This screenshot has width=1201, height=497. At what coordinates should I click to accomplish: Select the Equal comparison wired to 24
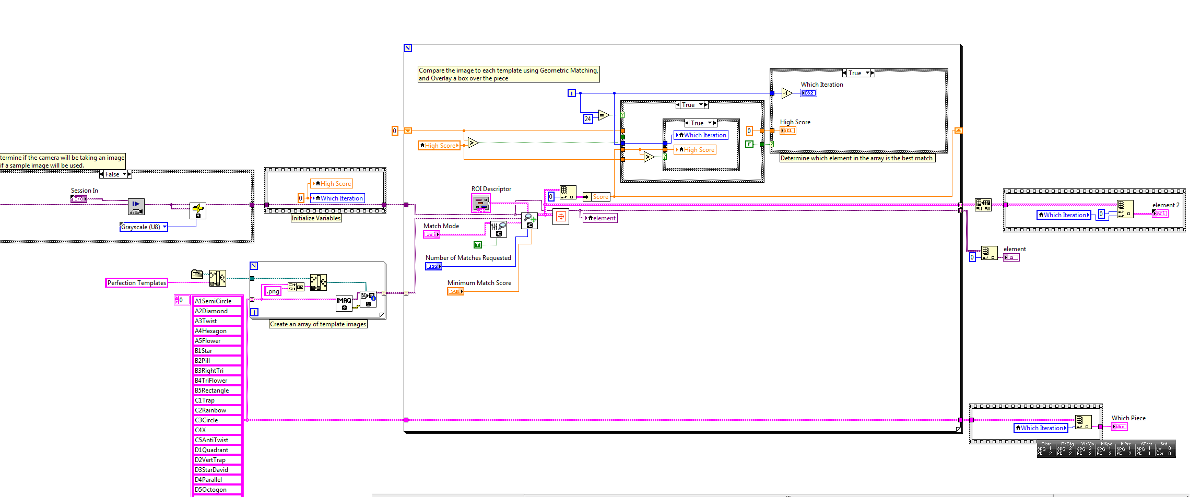tap(604, 115)
